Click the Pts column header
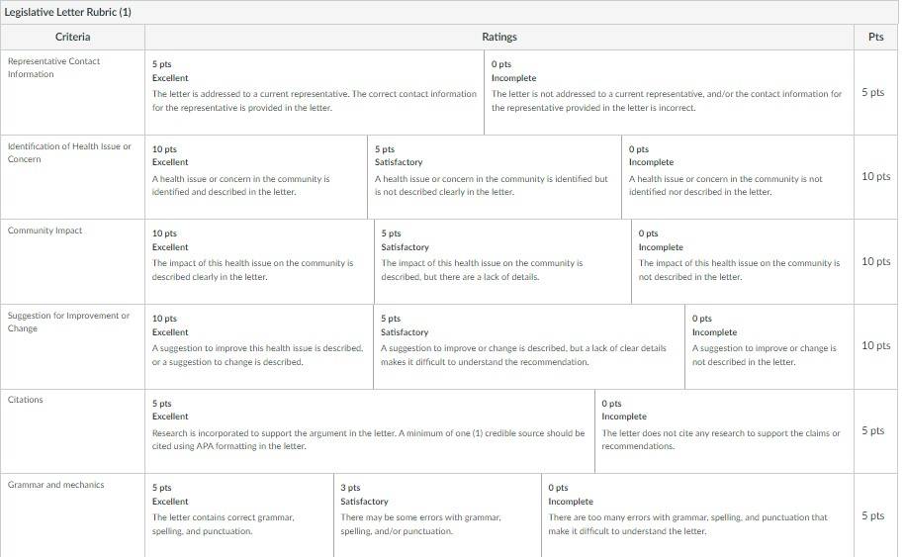Viewport: 905px width, 557px height. click(x=875, y=37)
